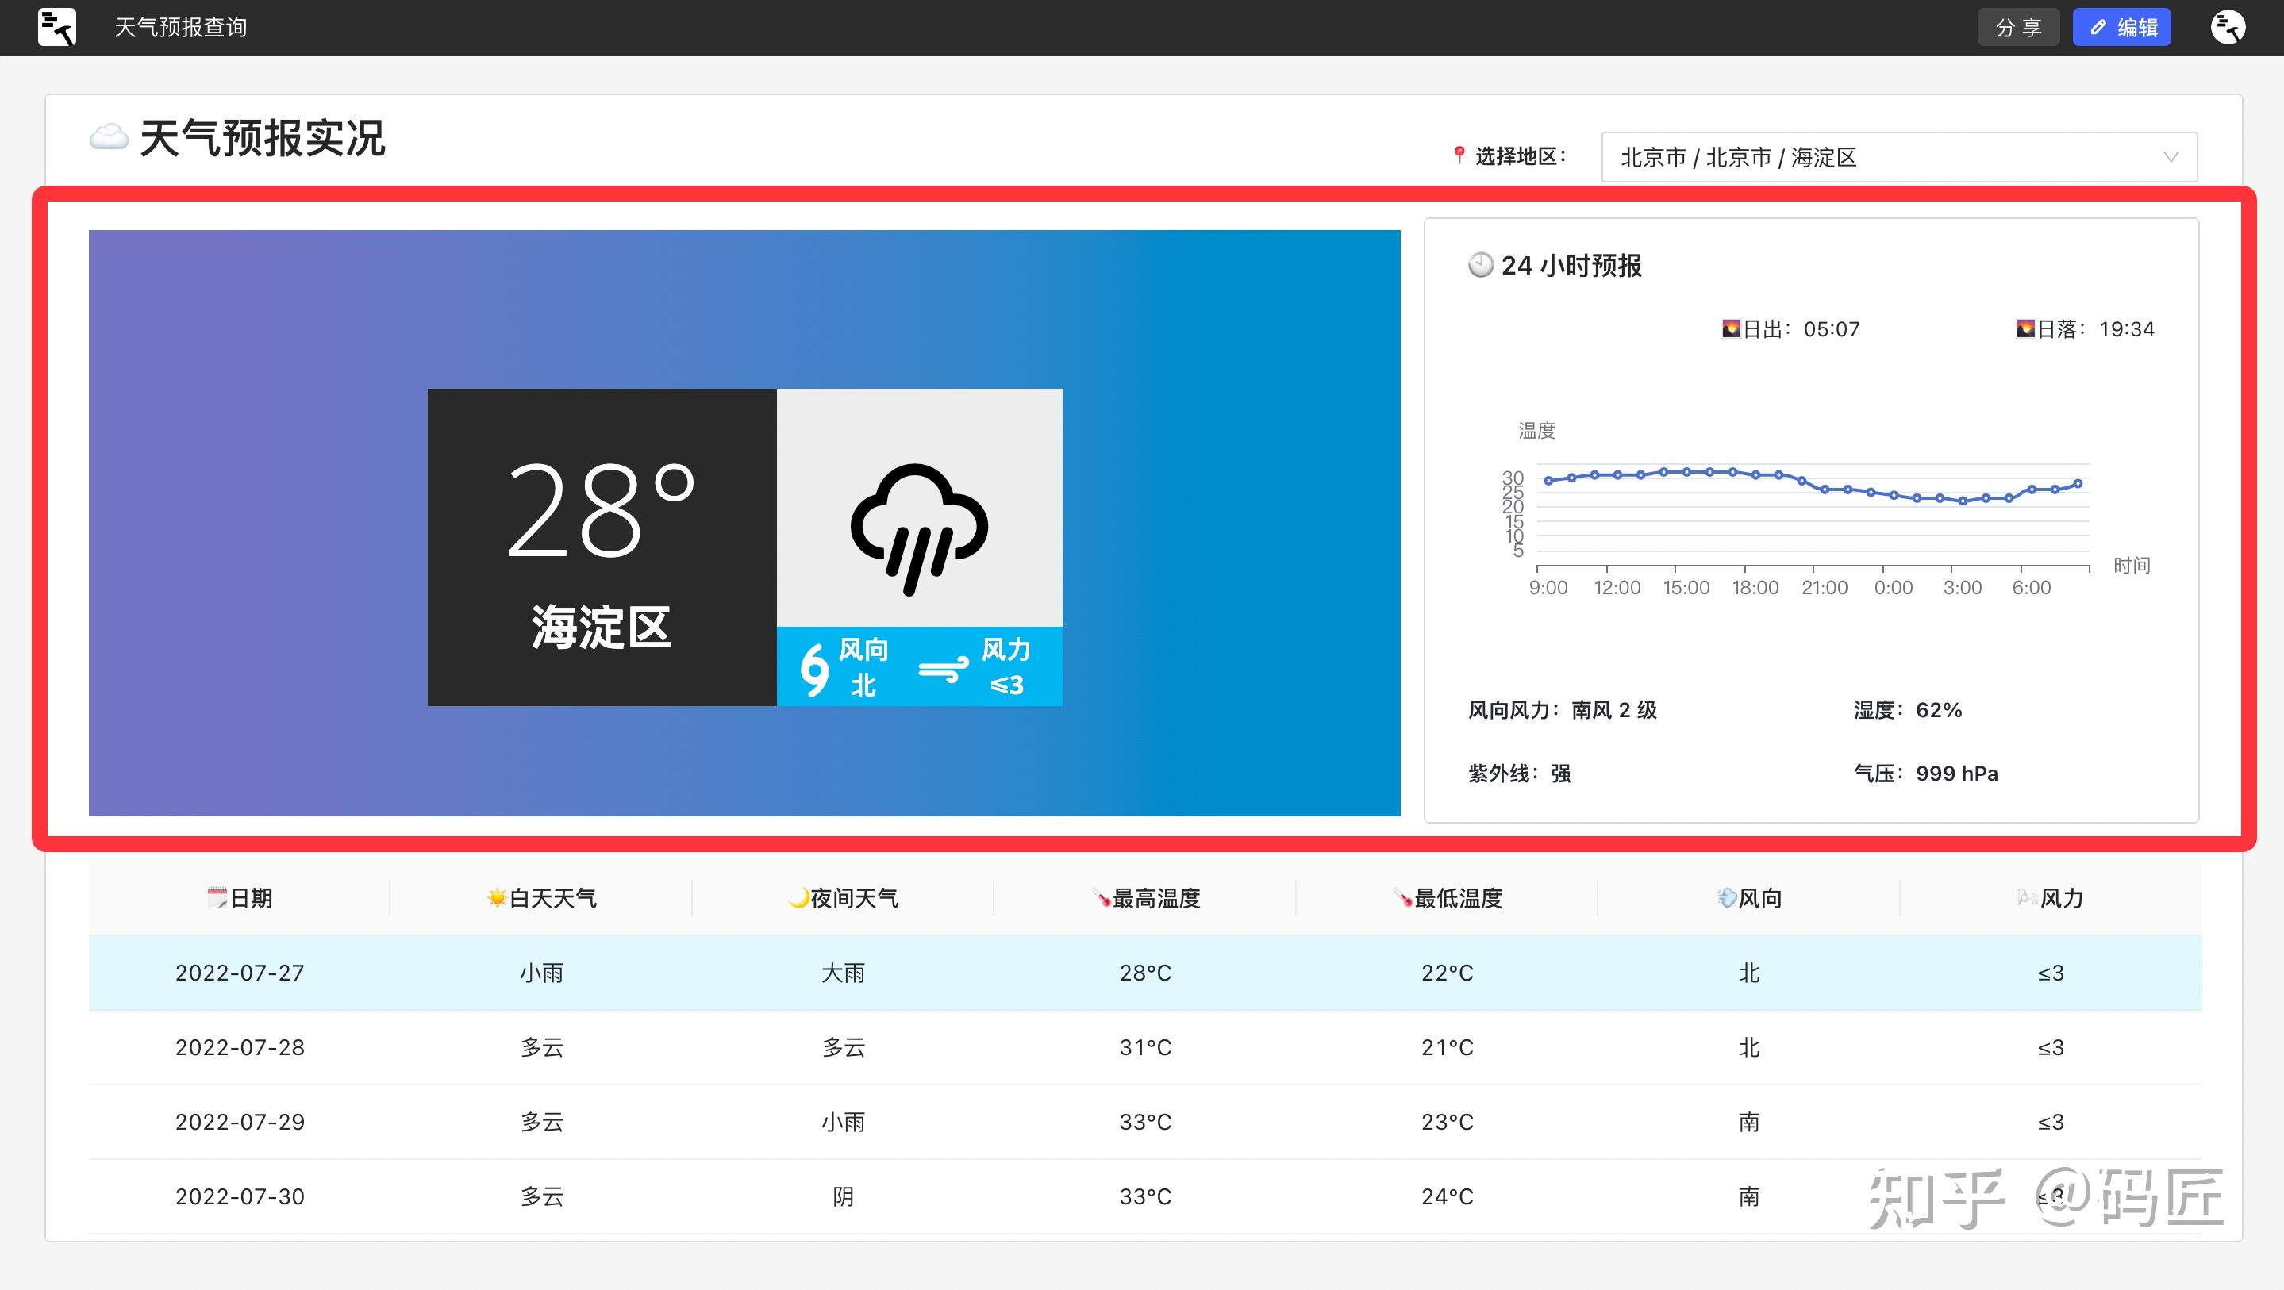This screenshot has width=2284, height=1290.
Task: Click the 海淀区 district label
Action: pyautogui.click(x=601, y=627)
